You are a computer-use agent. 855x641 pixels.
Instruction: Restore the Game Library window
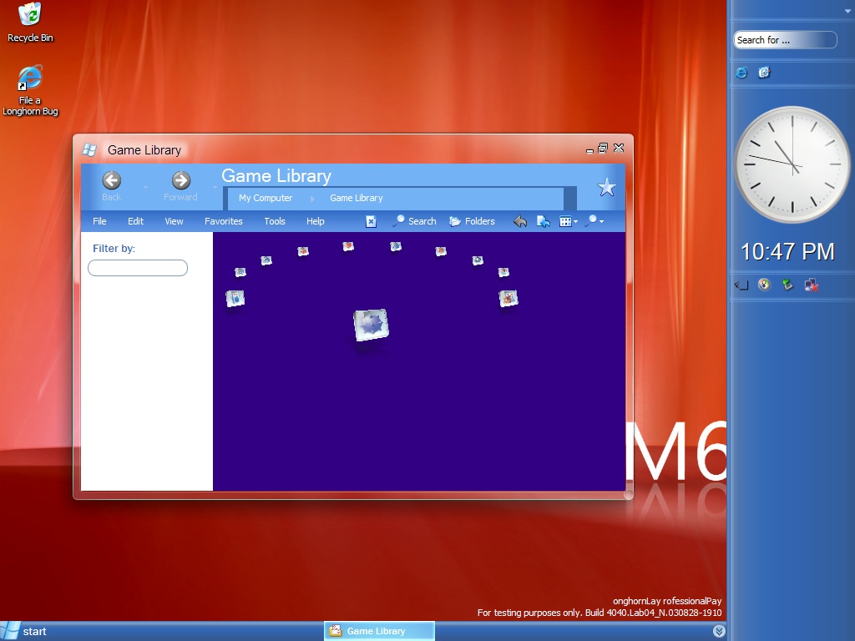coord(603,148)
